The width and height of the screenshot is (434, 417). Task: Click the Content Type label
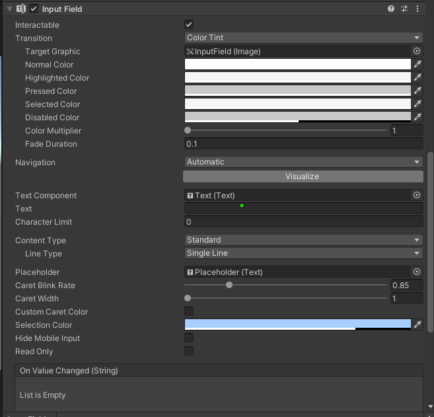click(x=40, y=241)
